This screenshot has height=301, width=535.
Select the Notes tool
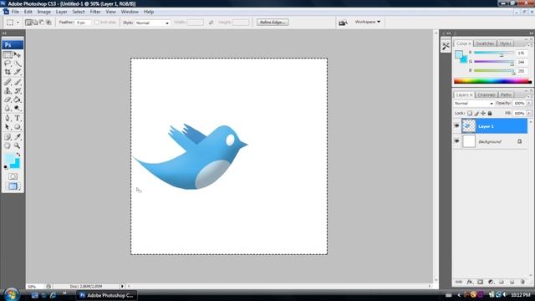[8, 137]
